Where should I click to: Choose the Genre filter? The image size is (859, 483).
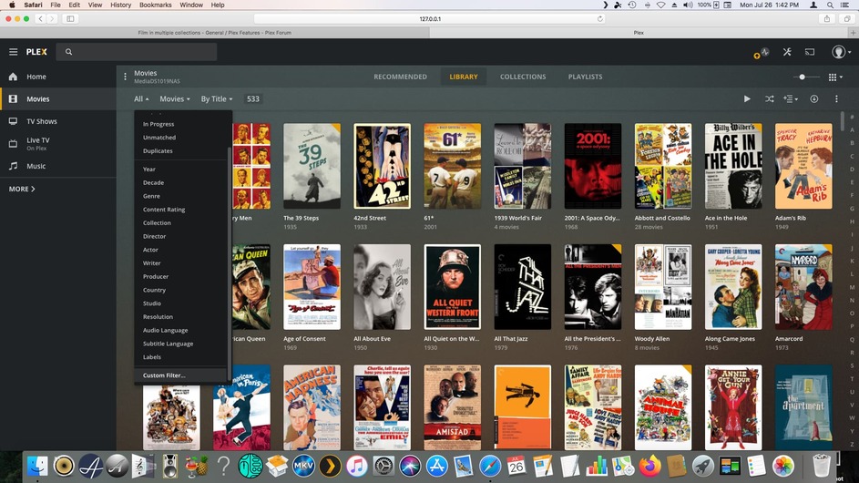click(x=180, y=196)
